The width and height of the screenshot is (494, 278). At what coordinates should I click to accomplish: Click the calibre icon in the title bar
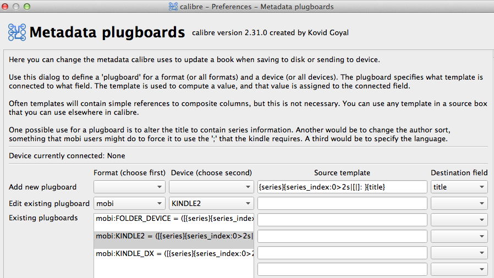tap(173, 7)
